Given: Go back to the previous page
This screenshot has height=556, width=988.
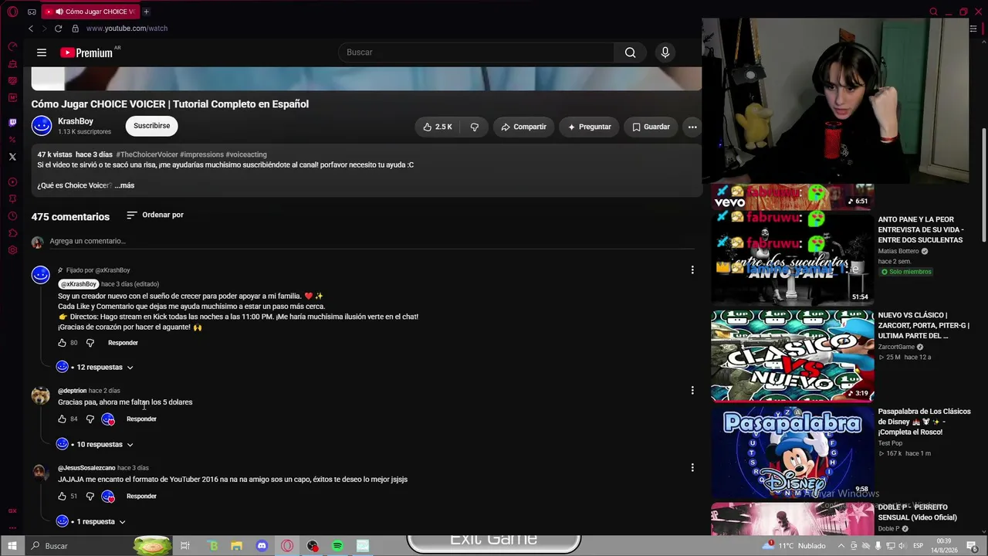Looking at the screenshot, I should 31,29.
